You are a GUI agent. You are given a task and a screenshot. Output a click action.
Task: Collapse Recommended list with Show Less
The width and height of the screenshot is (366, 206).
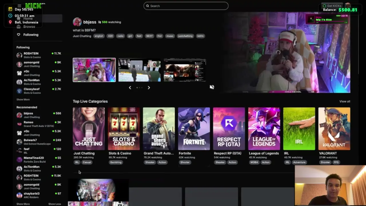click(55, 204)
